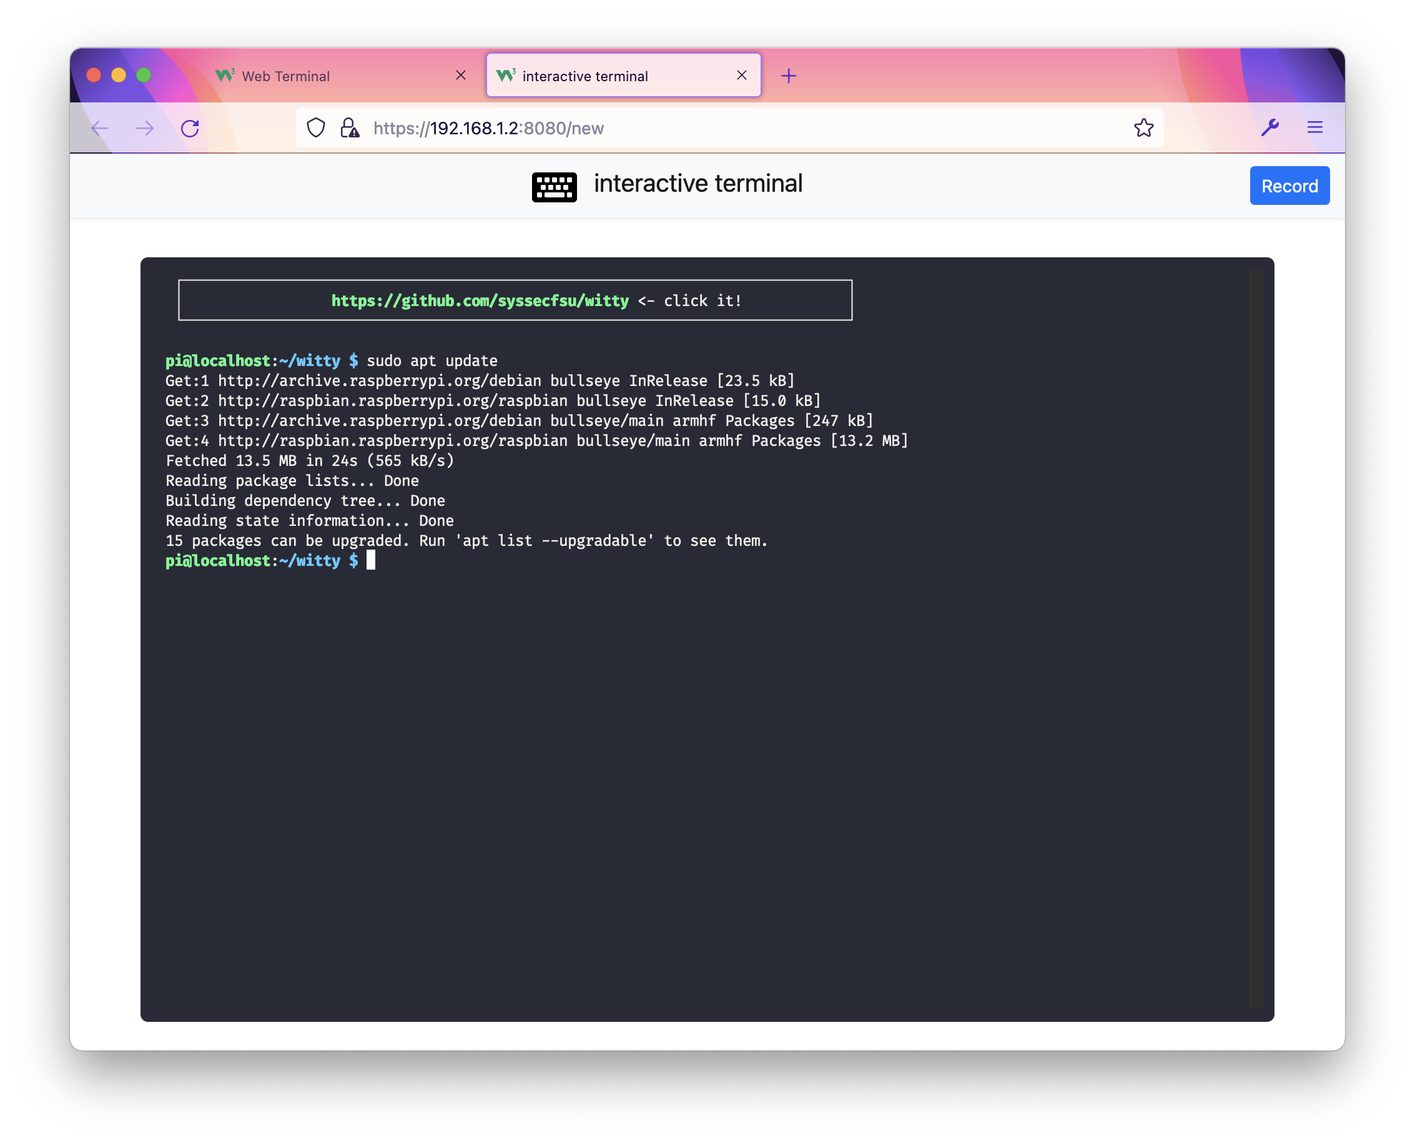
Task: Reload the current page
Action: click(190, 129)
